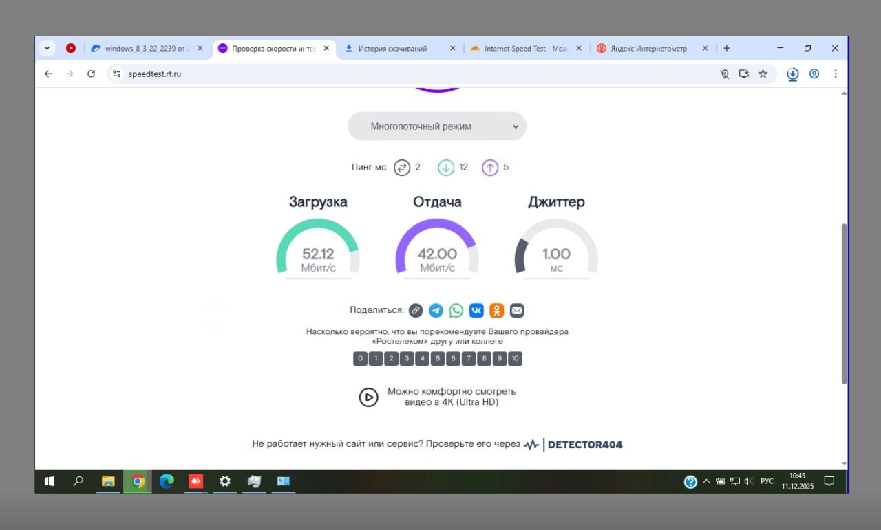Bookmark this page with star icon
The image size is (881, 530).
pos(763,74)
